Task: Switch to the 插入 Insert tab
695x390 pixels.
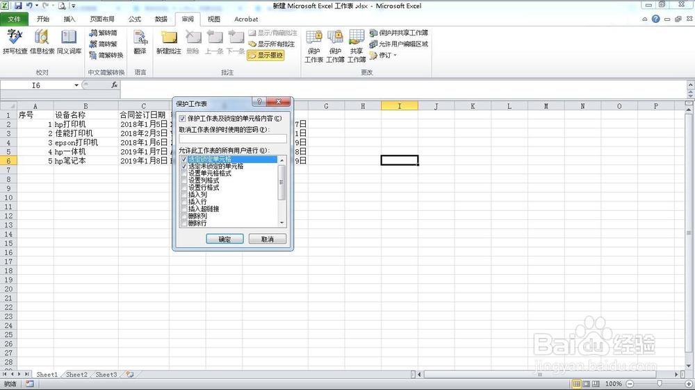Action: click(69, 19)
